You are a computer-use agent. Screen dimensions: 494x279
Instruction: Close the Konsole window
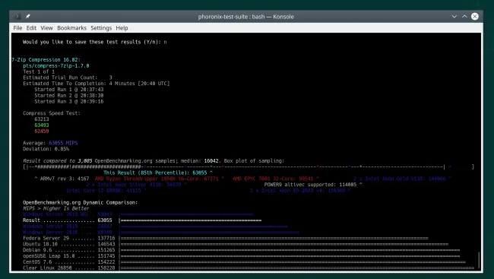(x=475, y=17)
